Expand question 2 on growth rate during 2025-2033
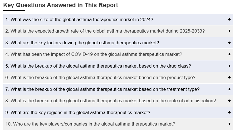The width and height of the screenshot is (236, 131). click(x=105, y=31)
